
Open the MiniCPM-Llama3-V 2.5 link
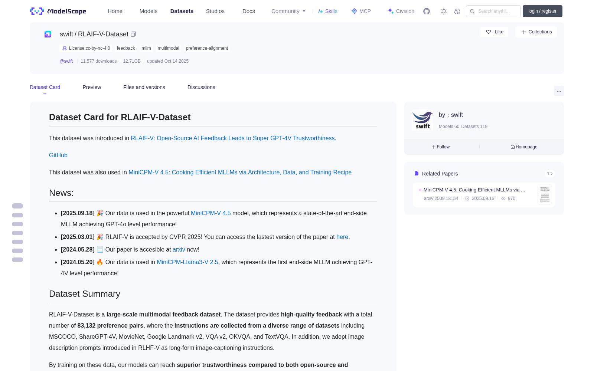187,262
